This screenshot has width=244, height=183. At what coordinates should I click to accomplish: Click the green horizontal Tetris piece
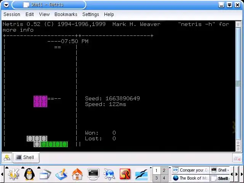click(x=54, y=144)
